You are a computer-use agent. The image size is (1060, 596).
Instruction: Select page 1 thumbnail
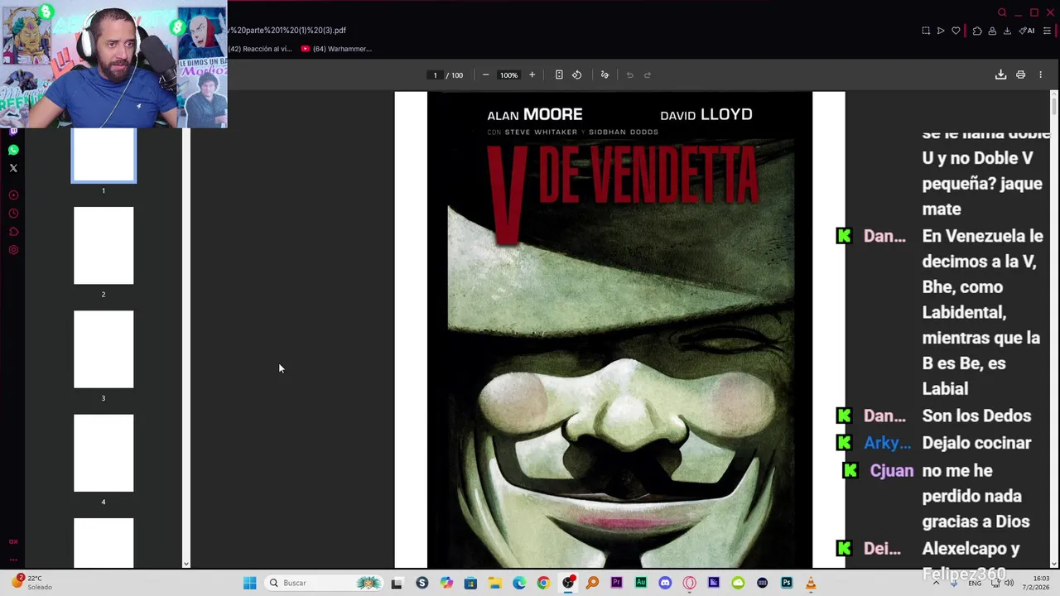click(104, 155)
